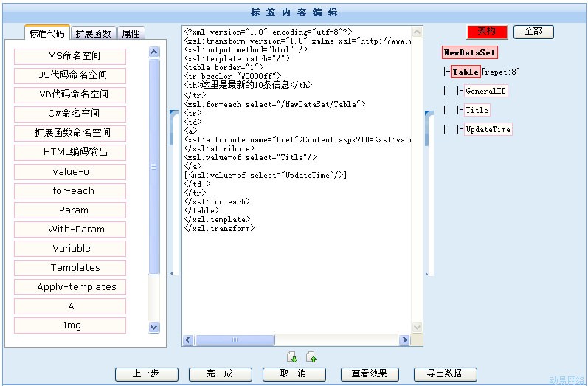The width and height of the screenshot is (588, 386).
Task: Insert the for-each code
Action: pos(70,191)
